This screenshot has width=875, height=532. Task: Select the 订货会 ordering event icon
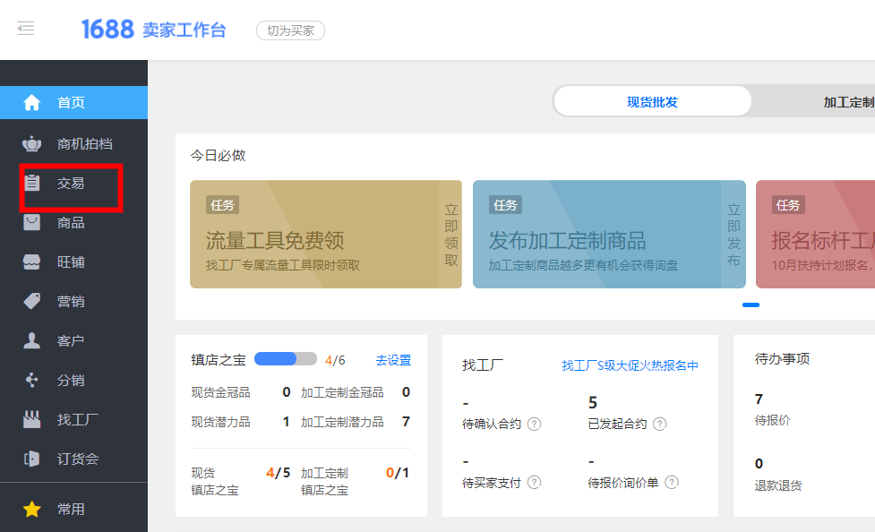[x=33, y=458]
